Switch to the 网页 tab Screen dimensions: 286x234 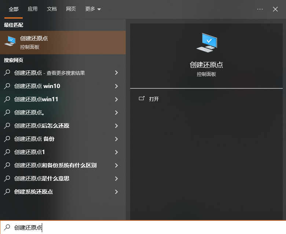71,9
